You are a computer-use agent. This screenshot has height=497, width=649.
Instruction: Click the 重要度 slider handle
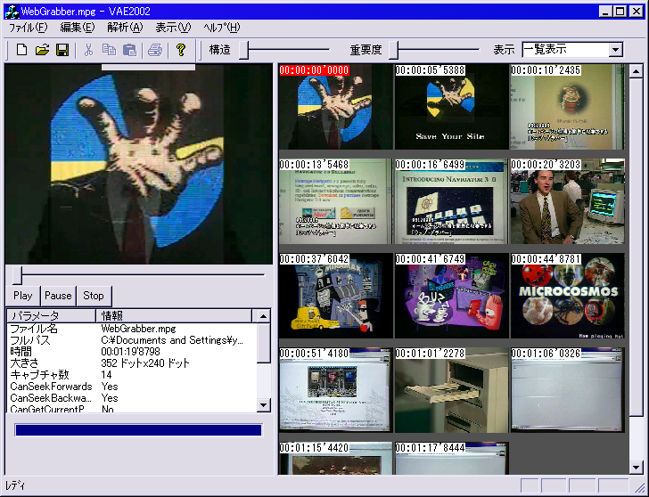pos(393,50)
